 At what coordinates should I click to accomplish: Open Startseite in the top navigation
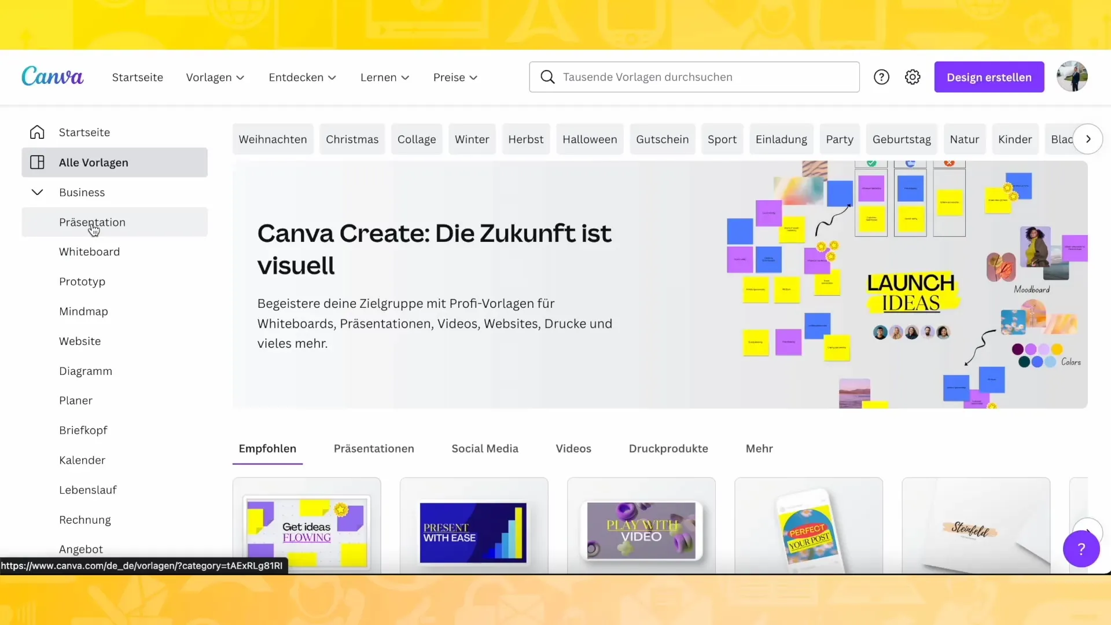pos(138,78)
